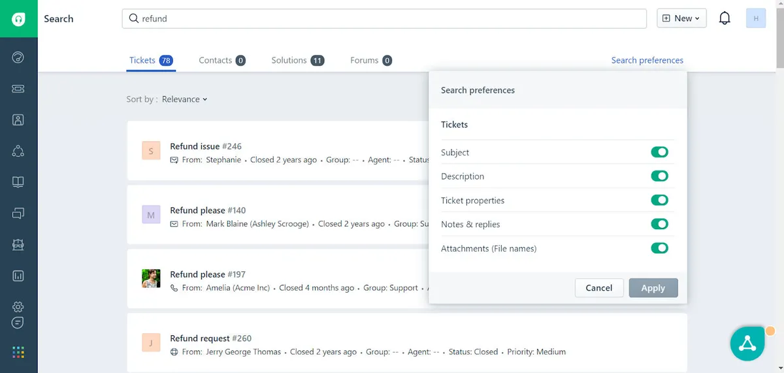Open the user profile avatar

pos(756,18)
